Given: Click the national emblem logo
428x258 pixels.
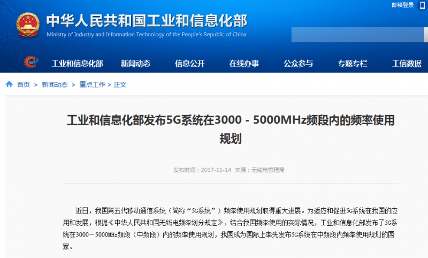Looking at the screenshot, I should point(27,26).
